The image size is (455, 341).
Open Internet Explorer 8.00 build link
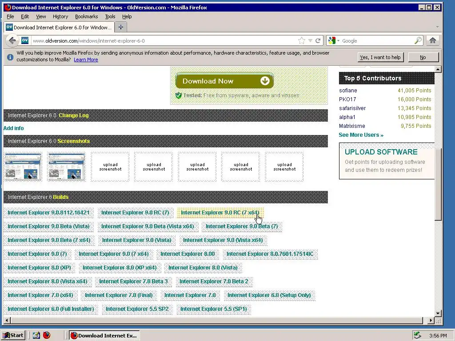(x=188, y=254)
